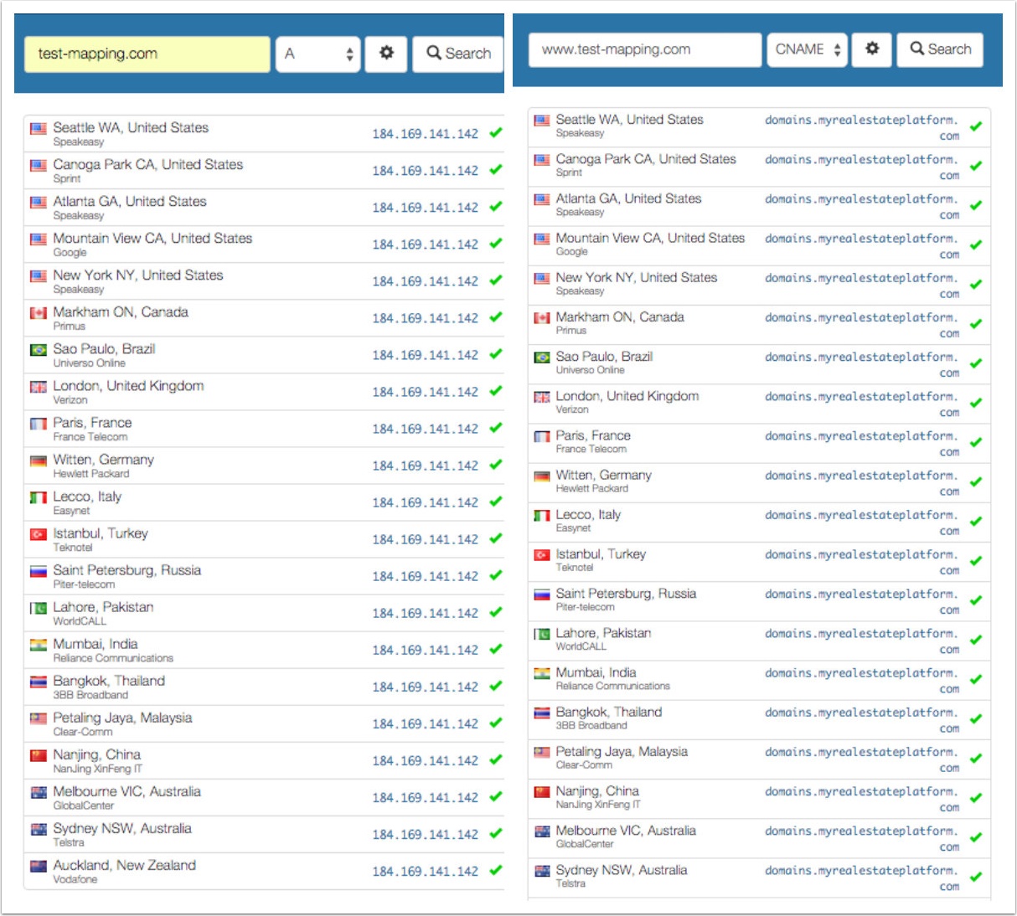This screenshot has height=916, width=1017.
Task: Click CNAME value for London, United Kingdom
Action: (x=862, y=404)
